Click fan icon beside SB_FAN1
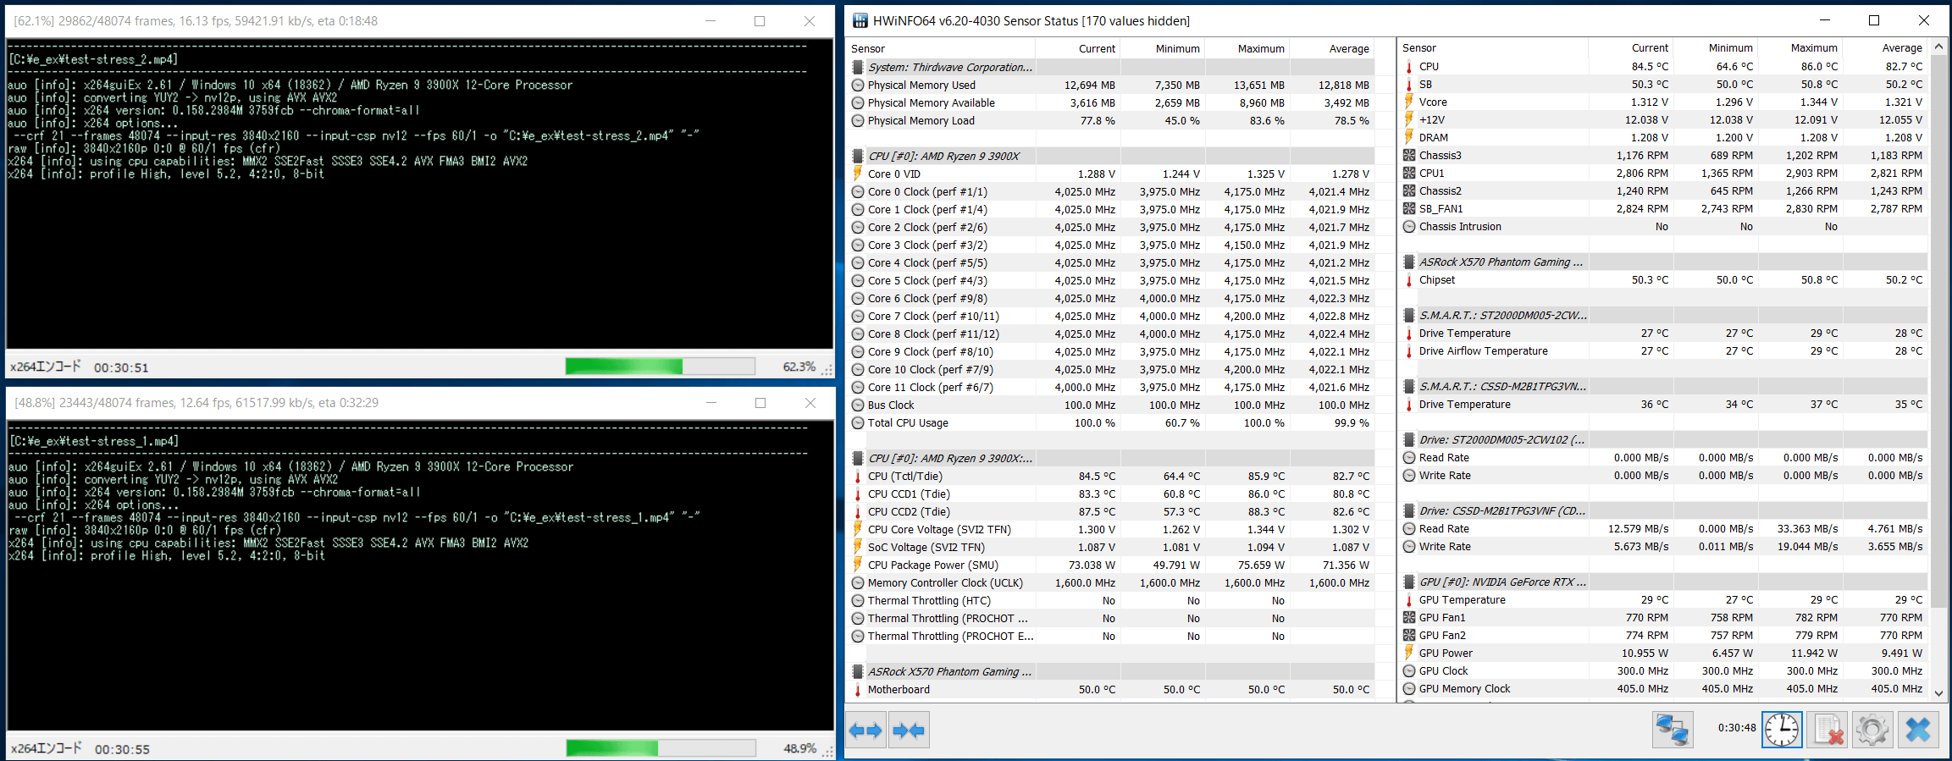1952x761 pixels. pos(1409,208)
